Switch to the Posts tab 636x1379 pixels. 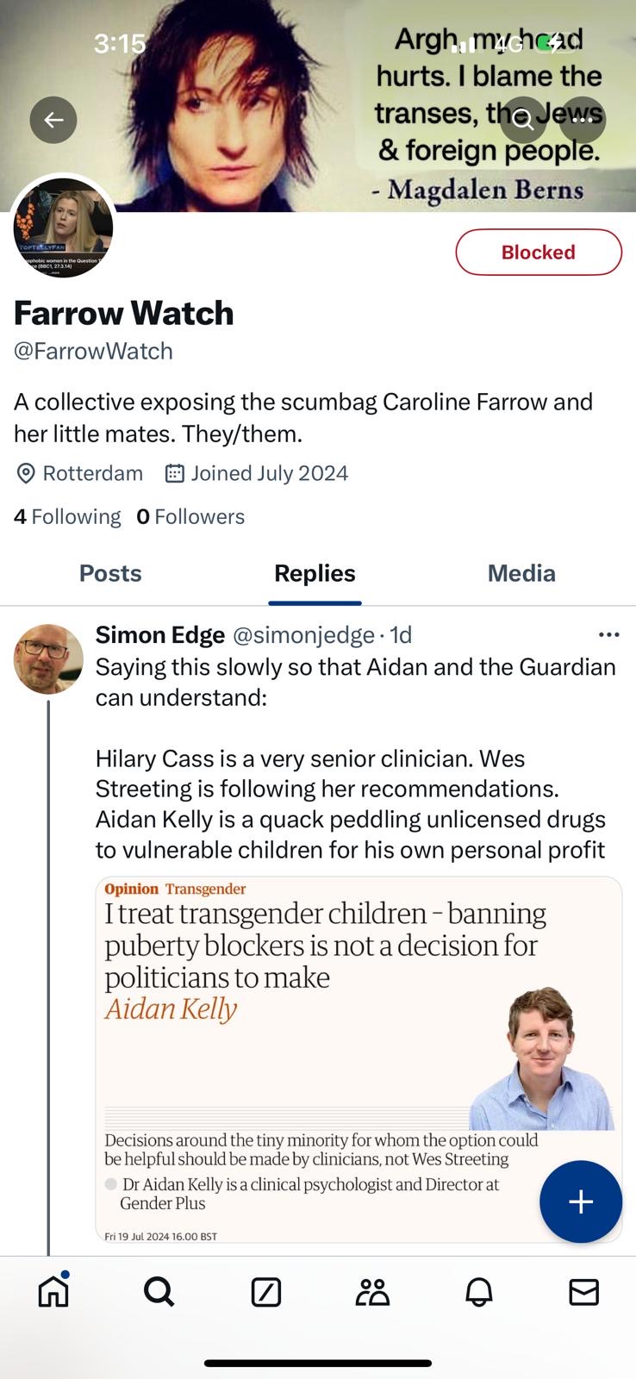click(110, 573)
